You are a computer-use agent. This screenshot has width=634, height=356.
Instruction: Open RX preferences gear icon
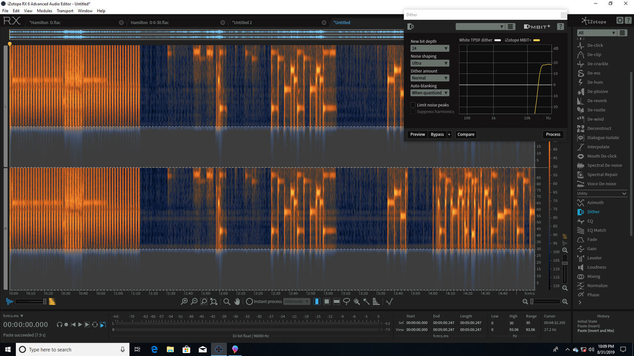[x=620, y=20]
